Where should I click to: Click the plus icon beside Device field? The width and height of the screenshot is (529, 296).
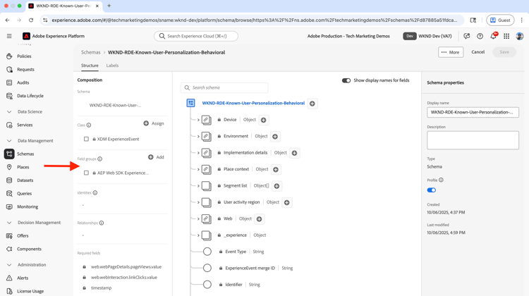(x=264, y=120)
